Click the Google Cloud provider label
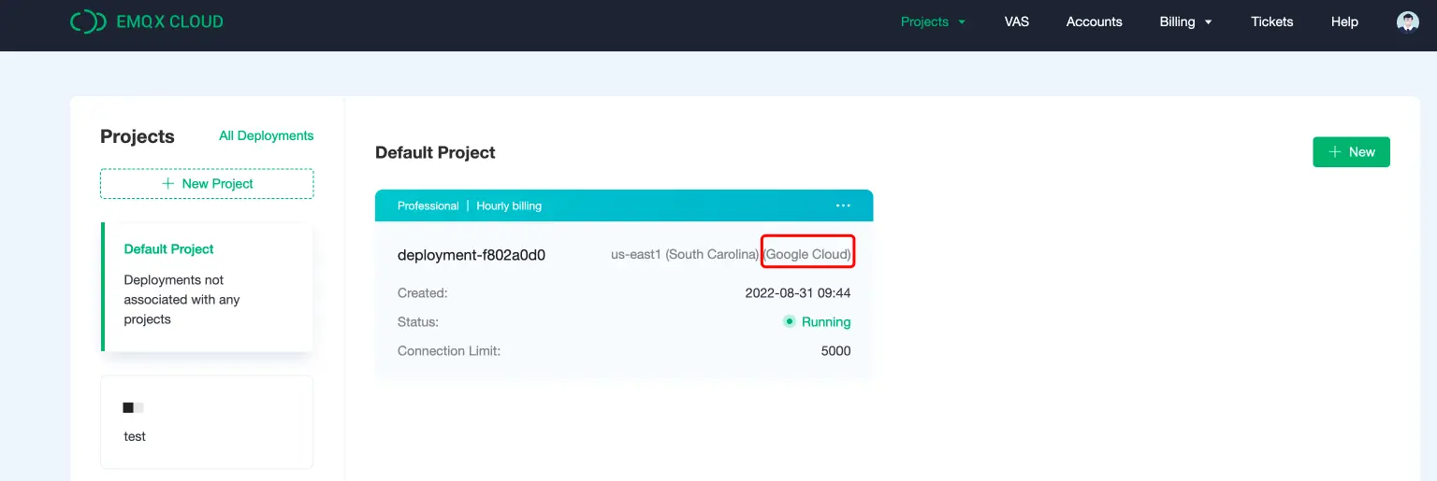Viewport: 1437px width, 481px height. [x=807, y=254]
